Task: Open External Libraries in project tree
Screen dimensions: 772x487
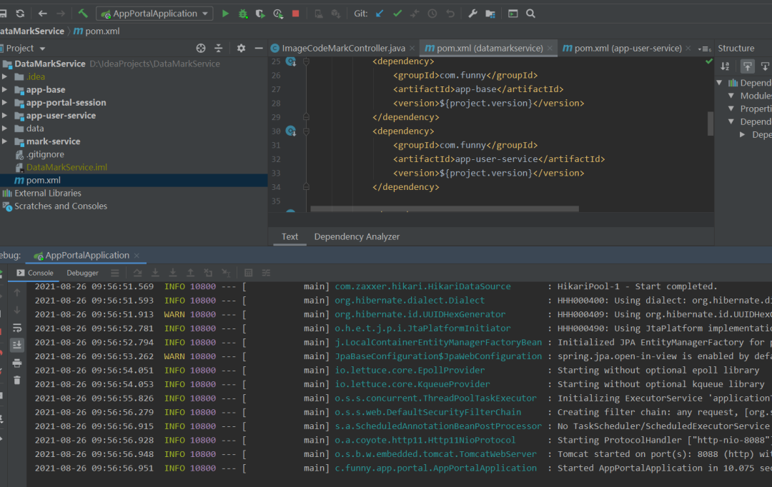Action: pos(47,194)
